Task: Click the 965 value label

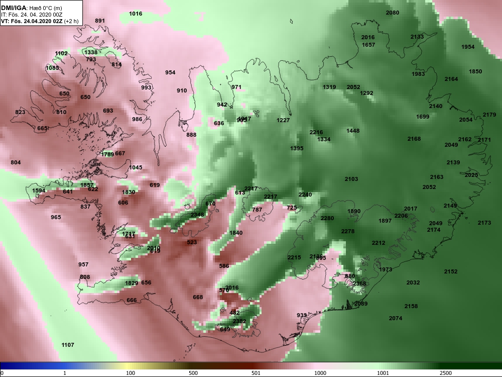Action: 56,217
